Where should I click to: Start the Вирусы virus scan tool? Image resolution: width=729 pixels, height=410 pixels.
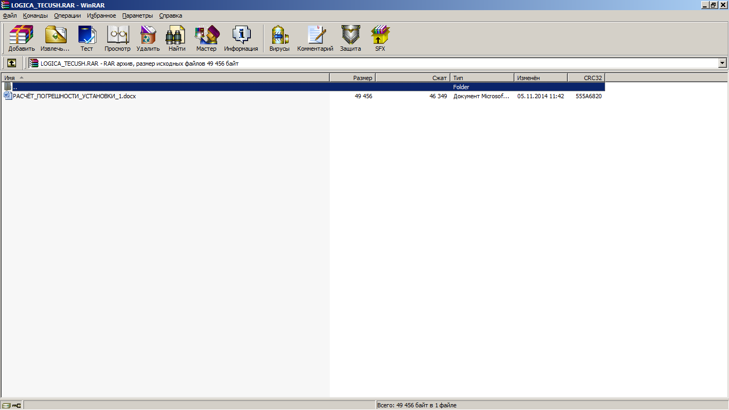280,38
